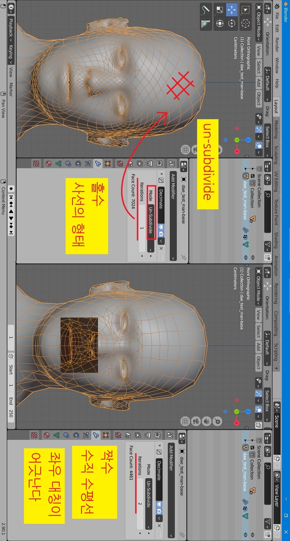Click Iterations field showing value 2
Screen dimensions: 290x541
[x=140, y=504]
